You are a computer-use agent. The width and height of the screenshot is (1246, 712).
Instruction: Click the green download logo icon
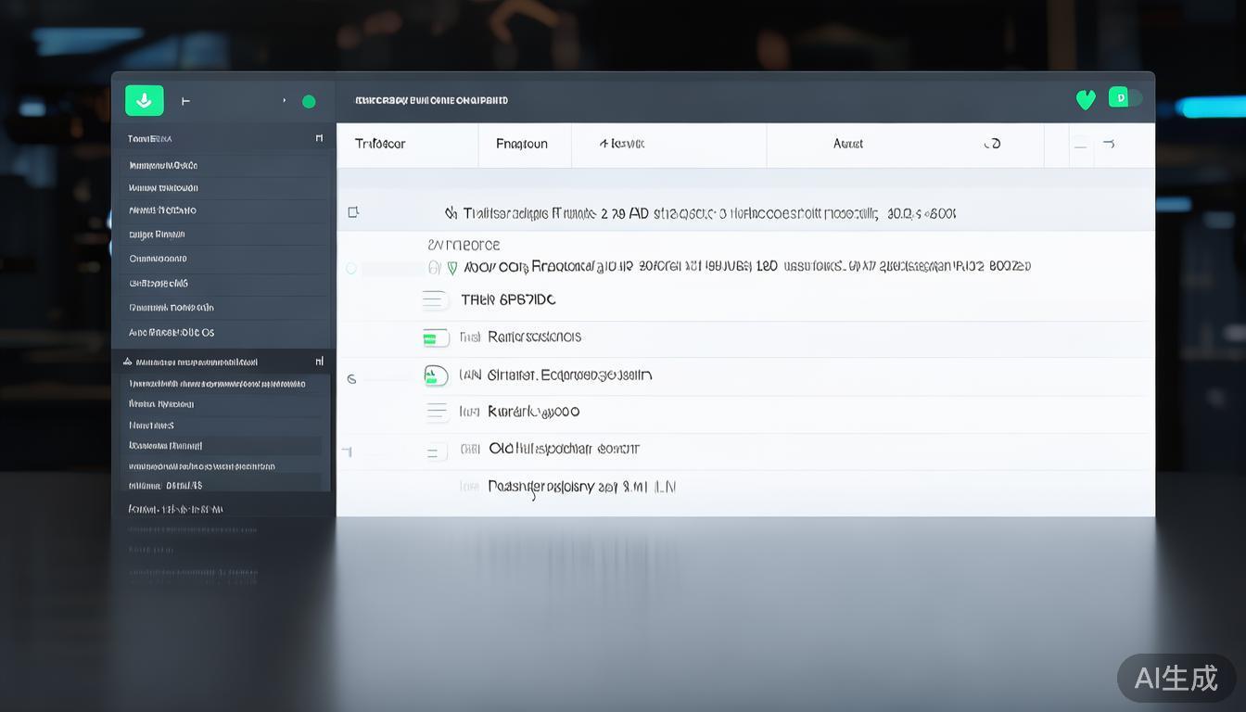click(x=144, y=101)
